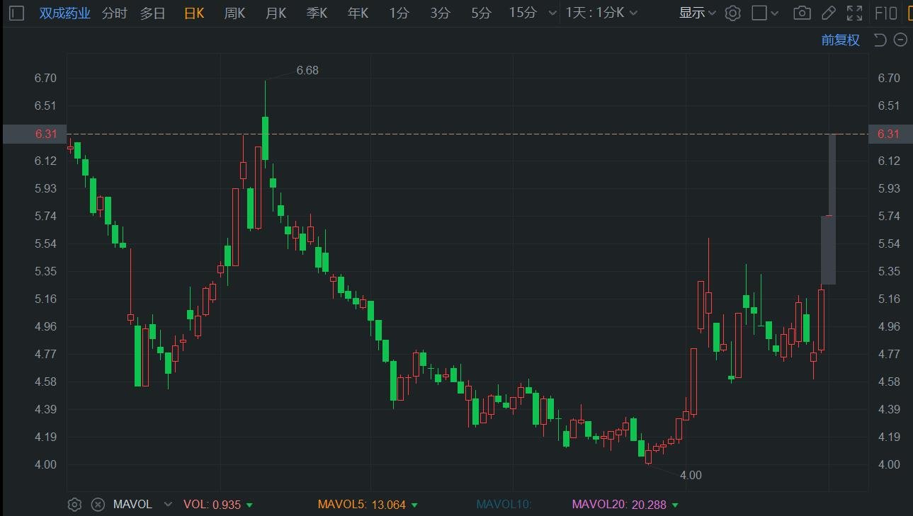913x516 pixels.
Task: Select the pencil drawing tool
Action: [828, 13]
